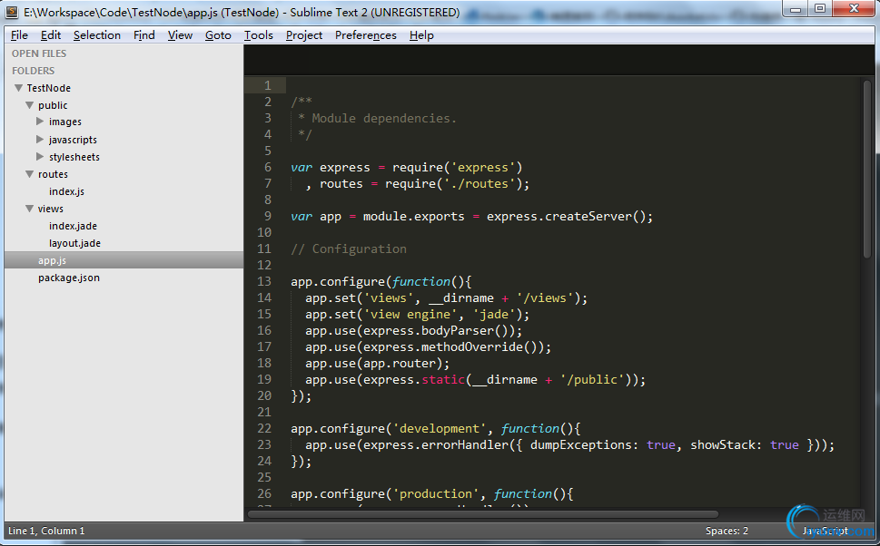Select the images folder label
The height and width of the screenshot is (546, 880).
65,122
